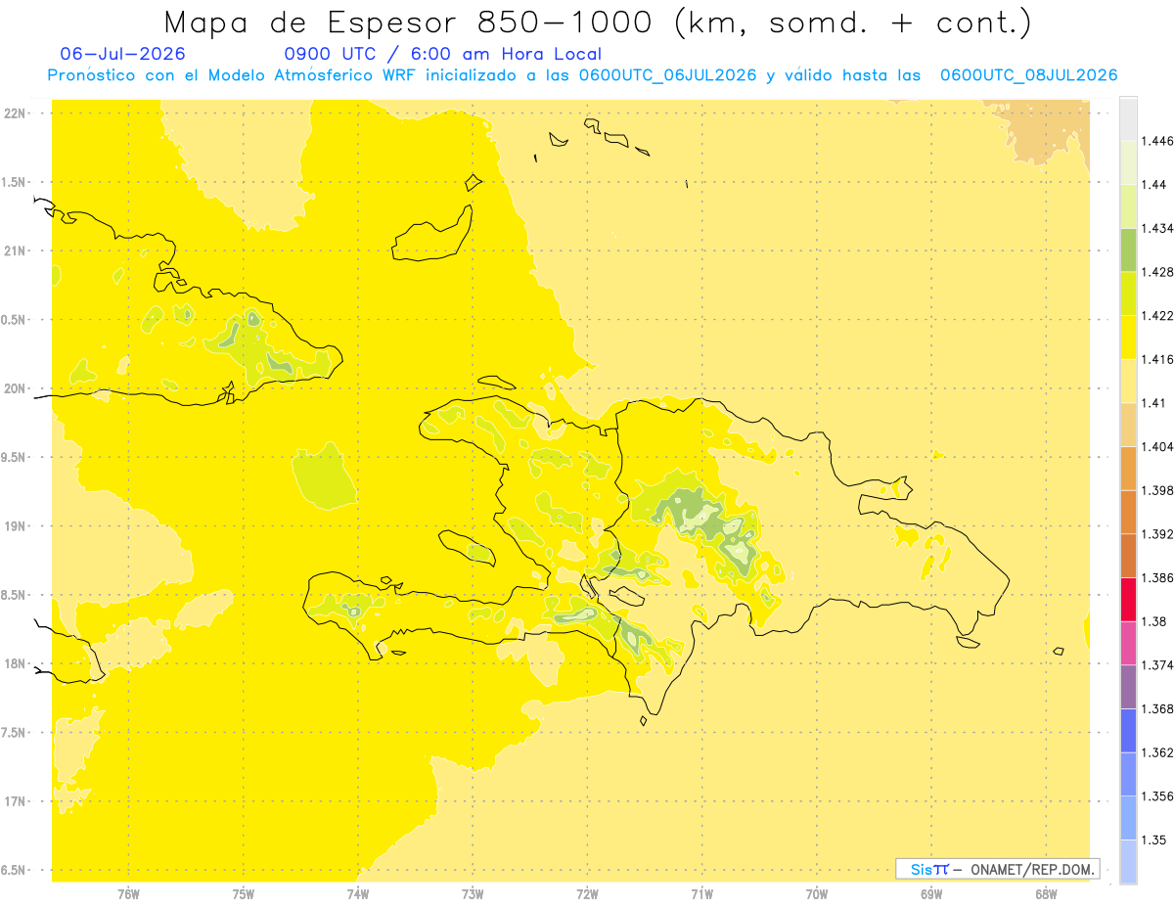Image resolution: width=1174 pixels, height=907 pixels.
Task: Click the pale yellow legend swatch between 1.41 and 1.416
Action: pyautogui.click(x=1128, y=381)
